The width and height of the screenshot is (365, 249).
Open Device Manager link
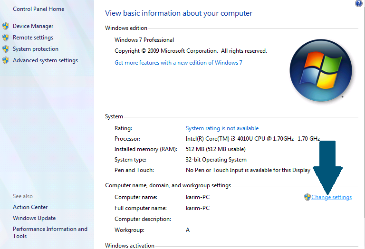pyautogui.click(x=33, y=26)
